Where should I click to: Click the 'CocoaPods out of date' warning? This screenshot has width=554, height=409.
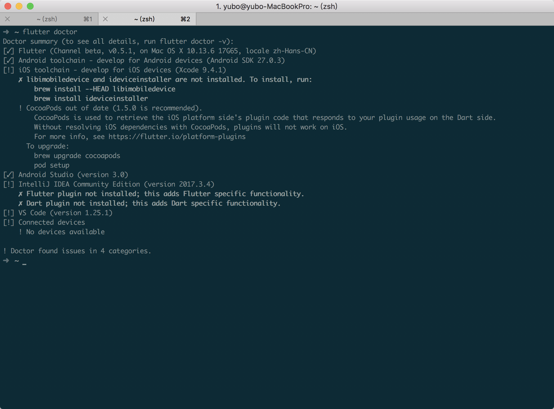(110, 108)
